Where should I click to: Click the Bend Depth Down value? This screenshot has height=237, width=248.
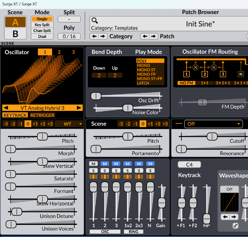(99, 75)
